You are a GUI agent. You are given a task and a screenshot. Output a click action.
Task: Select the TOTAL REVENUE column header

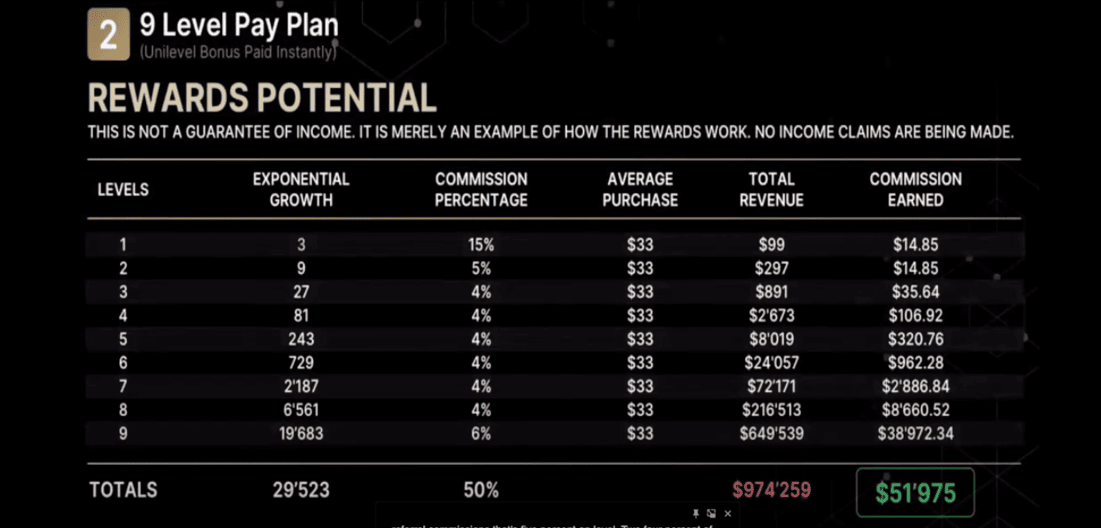tap(771, 189)
